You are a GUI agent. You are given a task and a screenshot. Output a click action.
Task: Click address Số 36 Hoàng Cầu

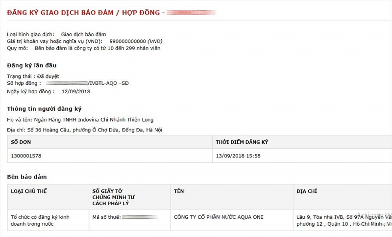48,130
